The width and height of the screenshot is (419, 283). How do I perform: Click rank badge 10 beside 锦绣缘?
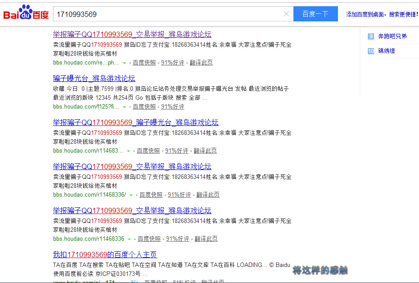pyautogui.click(x=371, y=51)
